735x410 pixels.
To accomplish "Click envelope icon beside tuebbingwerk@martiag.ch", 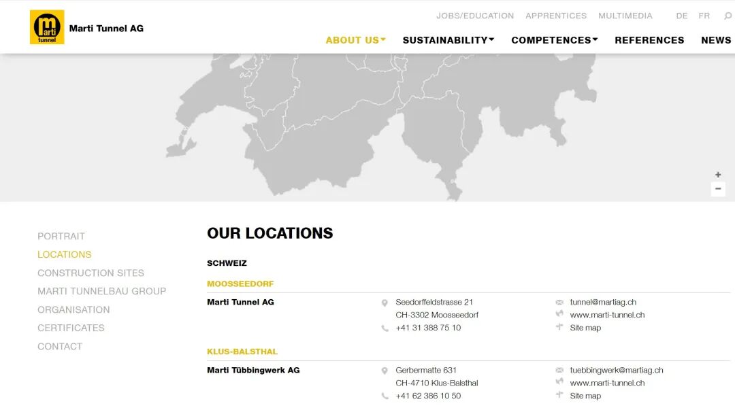I will click(x=559, y=370).
